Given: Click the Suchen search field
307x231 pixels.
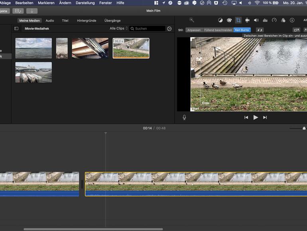Looking at the screenshot, I should (149, 29).
